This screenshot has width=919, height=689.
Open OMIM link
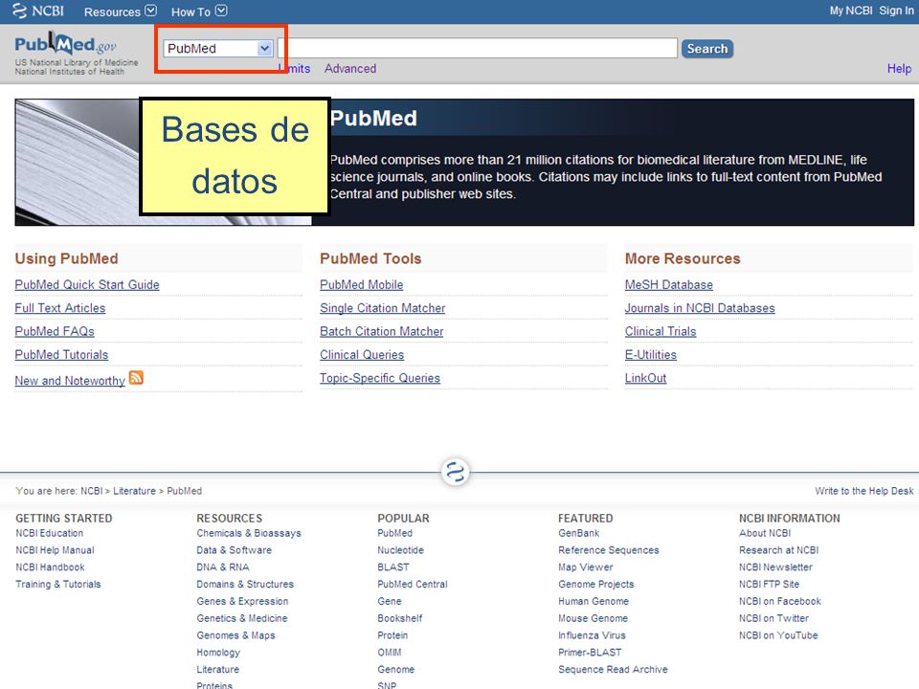[390, 652]
